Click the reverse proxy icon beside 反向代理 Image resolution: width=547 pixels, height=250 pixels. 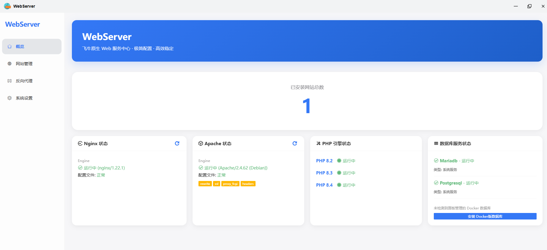coord(10,81)
